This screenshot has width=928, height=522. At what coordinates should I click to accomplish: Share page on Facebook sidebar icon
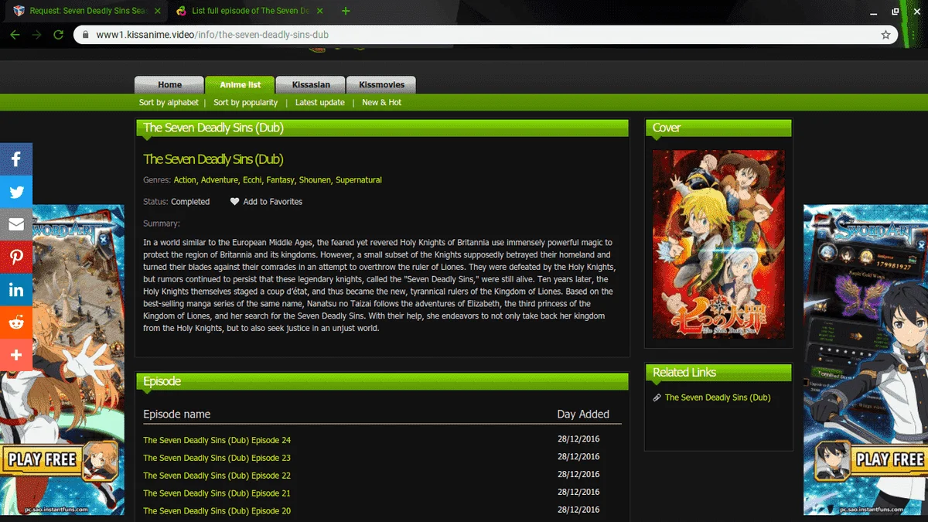pos(16,159)
